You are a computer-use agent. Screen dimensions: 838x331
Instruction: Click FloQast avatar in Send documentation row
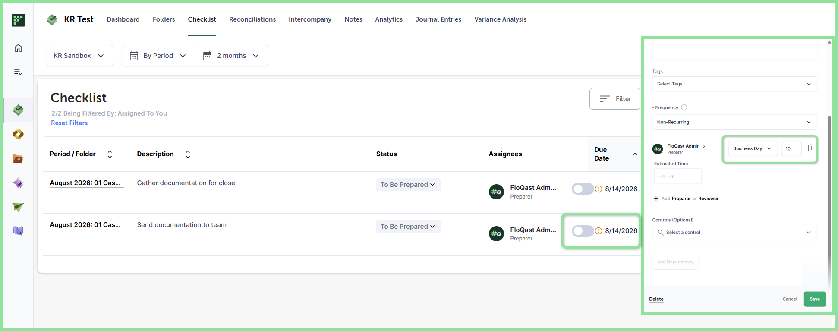496,233
